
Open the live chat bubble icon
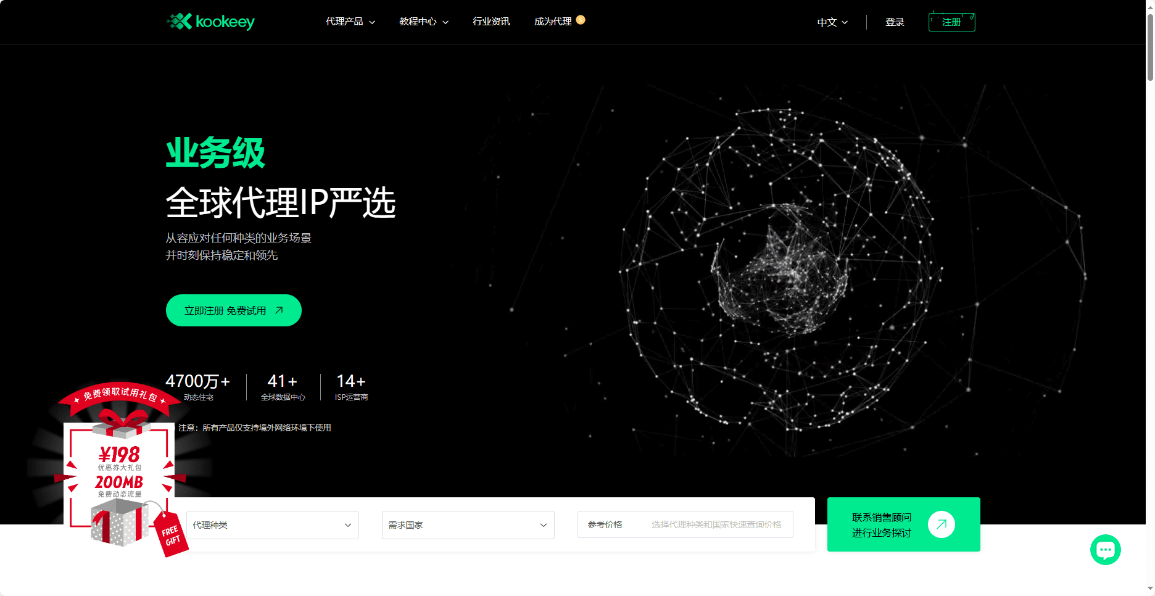[1105, 550]
